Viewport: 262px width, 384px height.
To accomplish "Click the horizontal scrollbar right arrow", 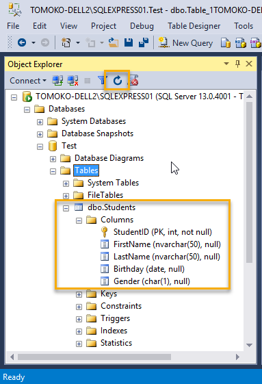I will (x=237, y=357).
